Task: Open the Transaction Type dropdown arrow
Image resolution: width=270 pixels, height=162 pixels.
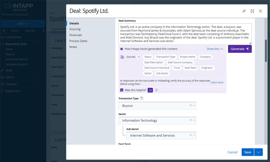Action: click(x=194, y=105)
